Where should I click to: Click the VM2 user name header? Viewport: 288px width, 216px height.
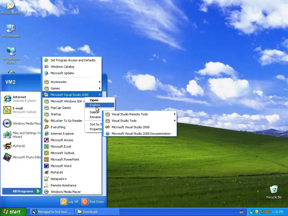tap(10, 82)
